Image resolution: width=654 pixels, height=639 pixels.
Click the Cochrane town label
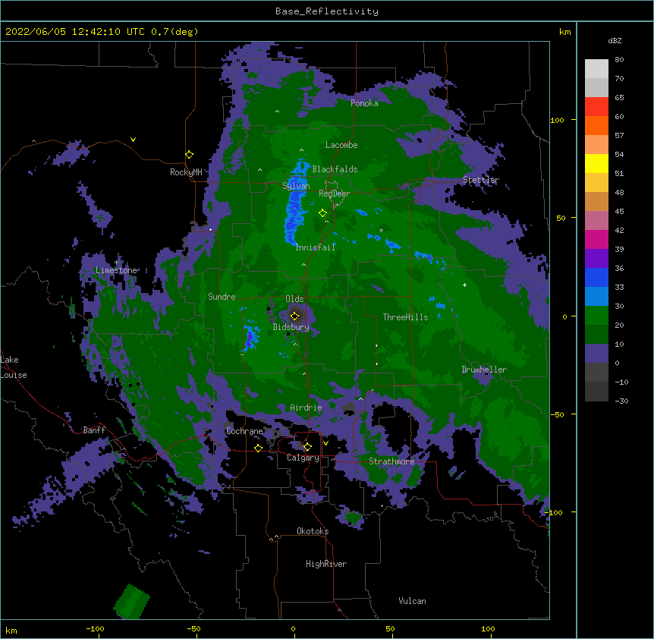coord(244,431)
